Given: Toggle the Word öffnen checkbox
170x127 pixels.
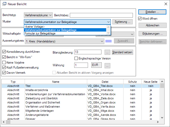Looking at the screenshot, I should 140,19.
